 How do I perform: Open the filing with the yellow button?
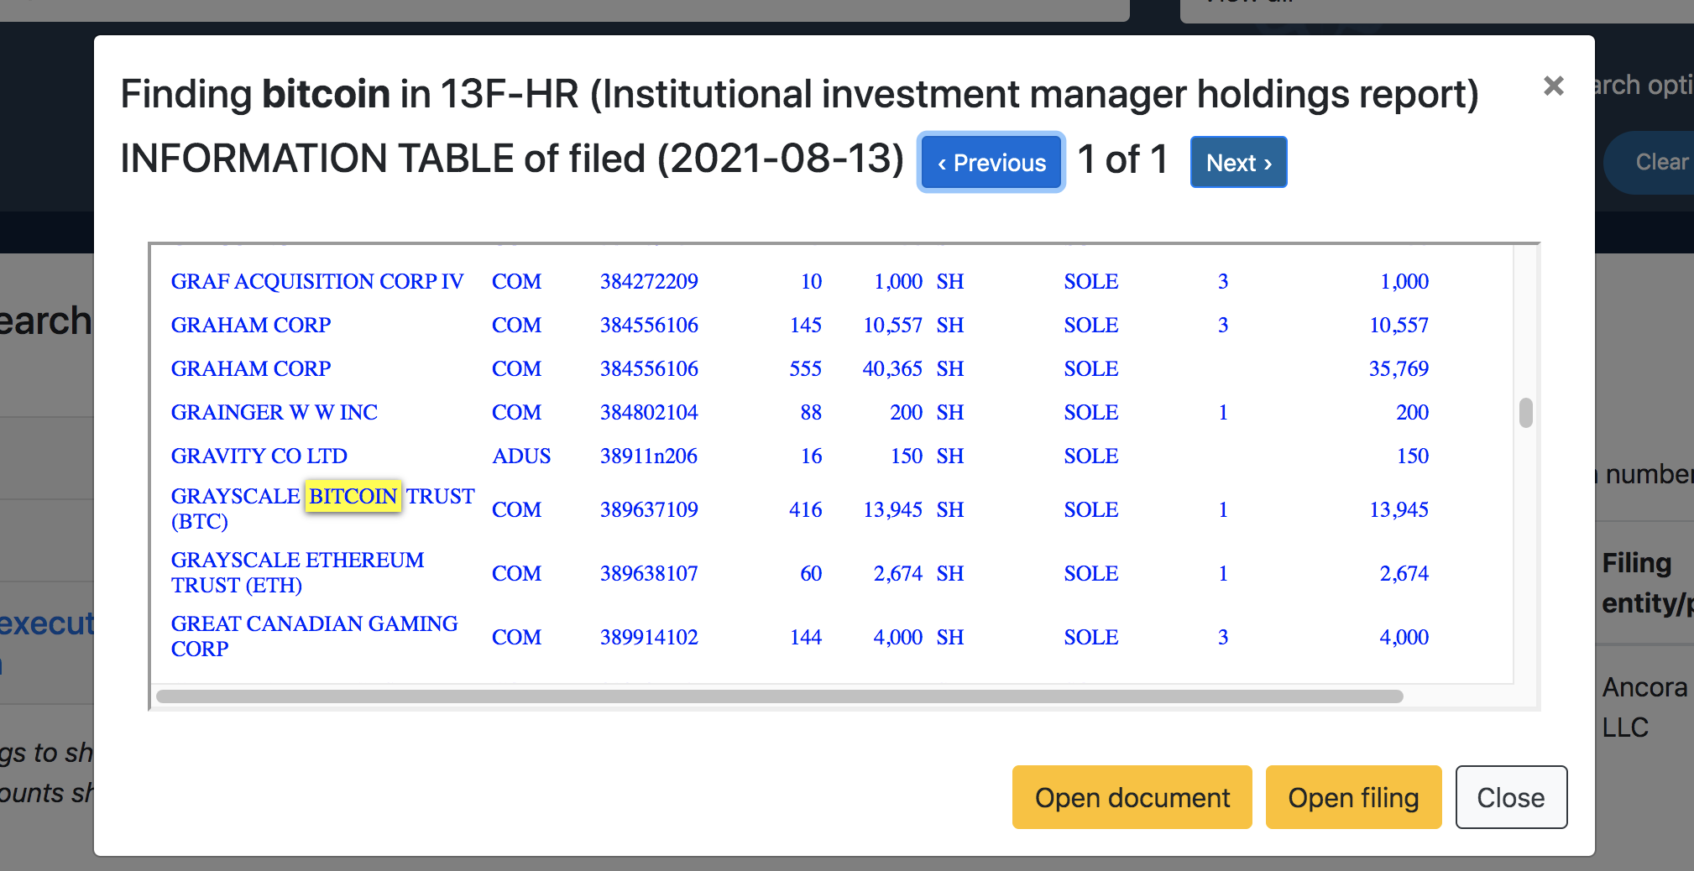[1353, 797]
